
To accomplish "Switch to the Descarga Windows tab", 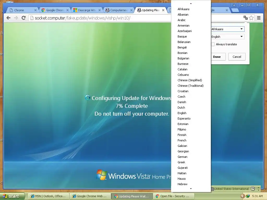I will (x=87, y=10).
